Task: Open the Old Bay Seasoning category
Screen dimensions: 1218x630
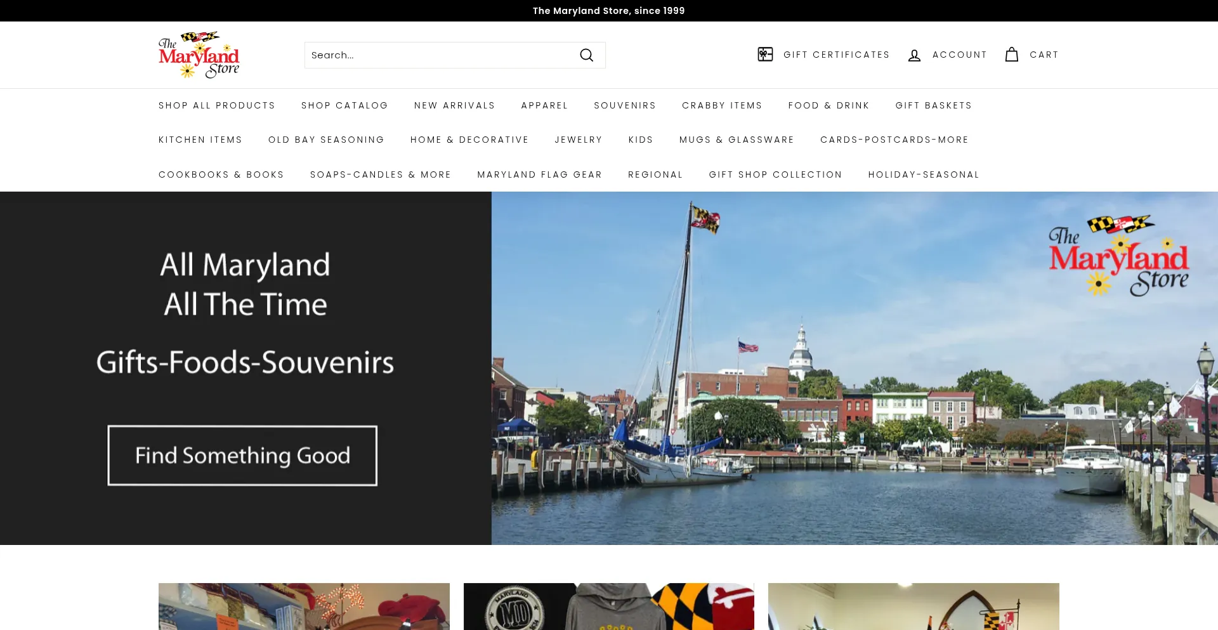Action: [x=326, y=140]
